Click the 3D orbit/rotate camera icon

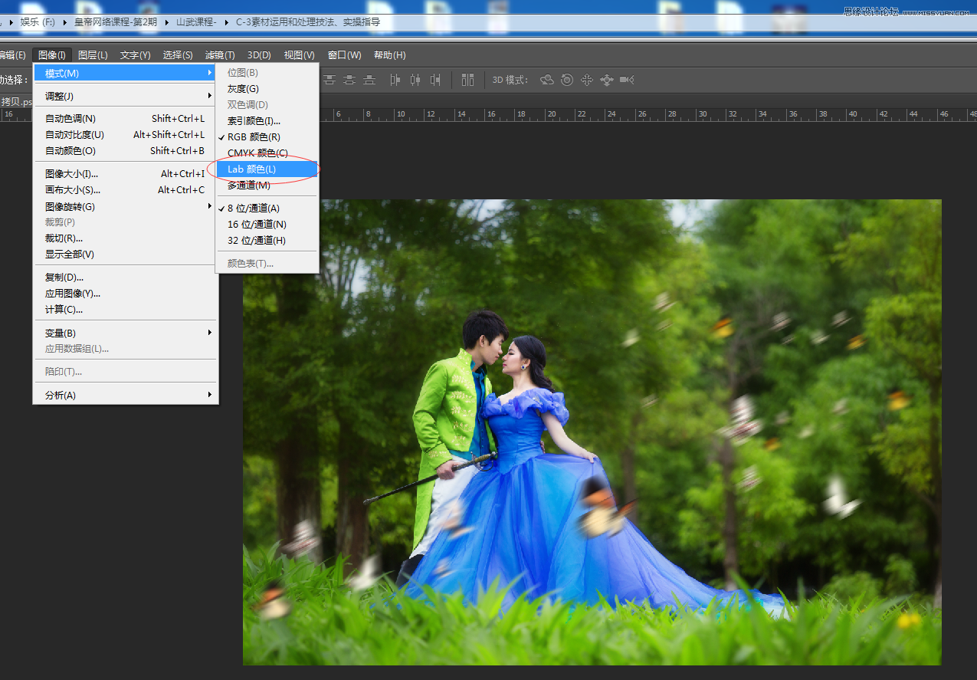pyautogui.click(x=547, y=80)
